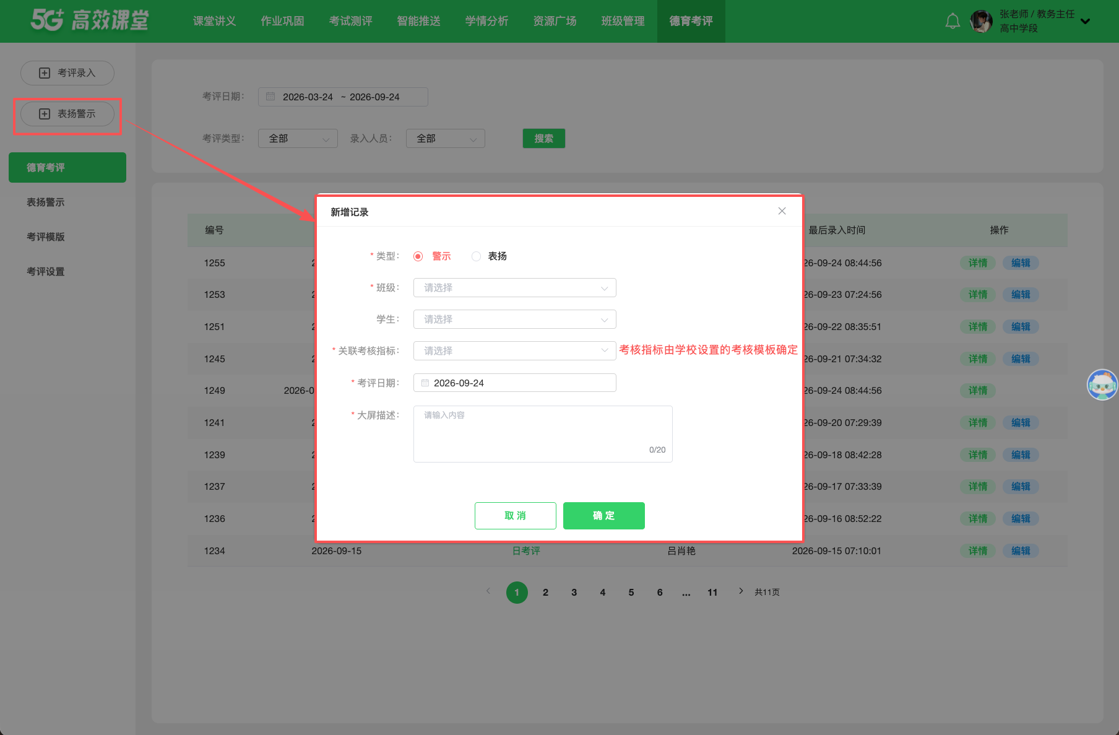1119x735 pixels.
Task: Go to page 6 in pagination
Action: point(660,593)
